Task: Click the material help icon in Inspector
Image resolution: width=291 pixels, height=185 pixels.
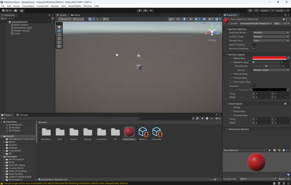Action: coord(284,19)
